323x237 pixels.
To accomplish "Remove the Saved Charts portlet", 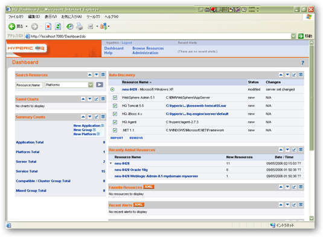I will coord(103,99).
